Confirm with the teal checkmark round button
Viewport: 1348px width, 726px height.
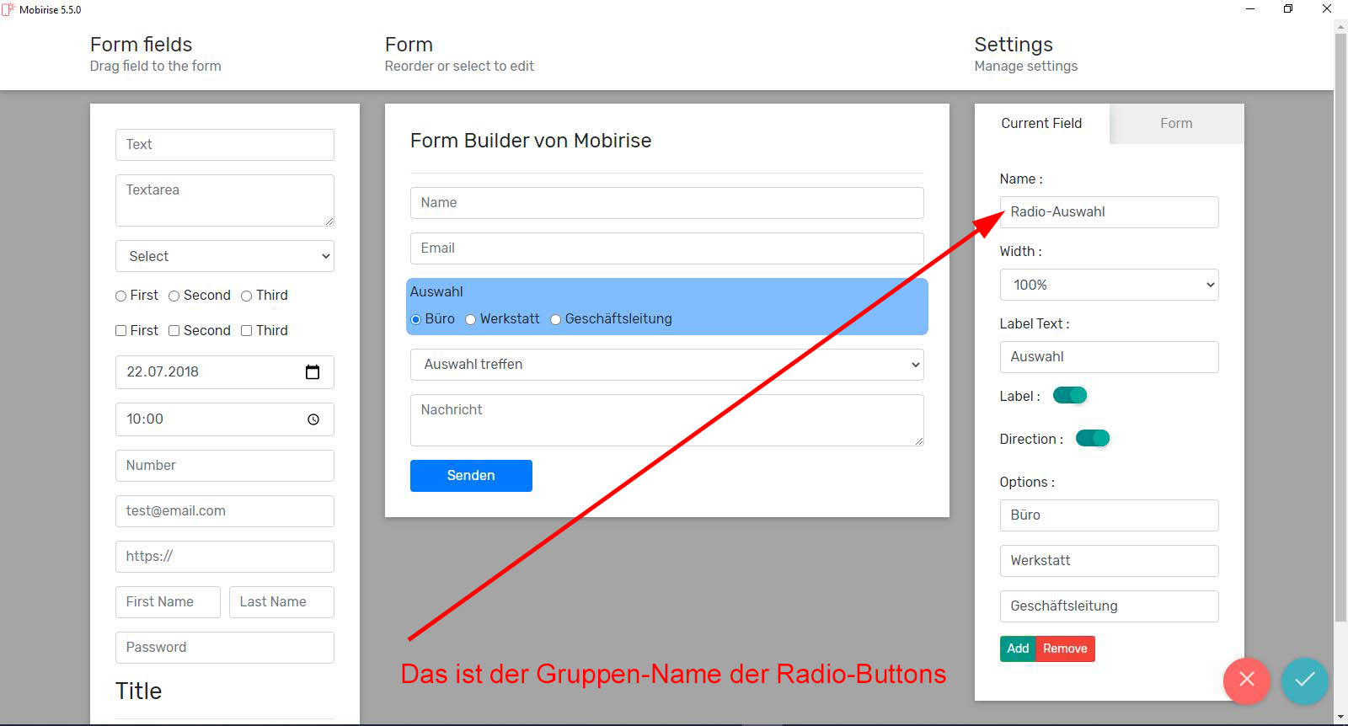1305,680
